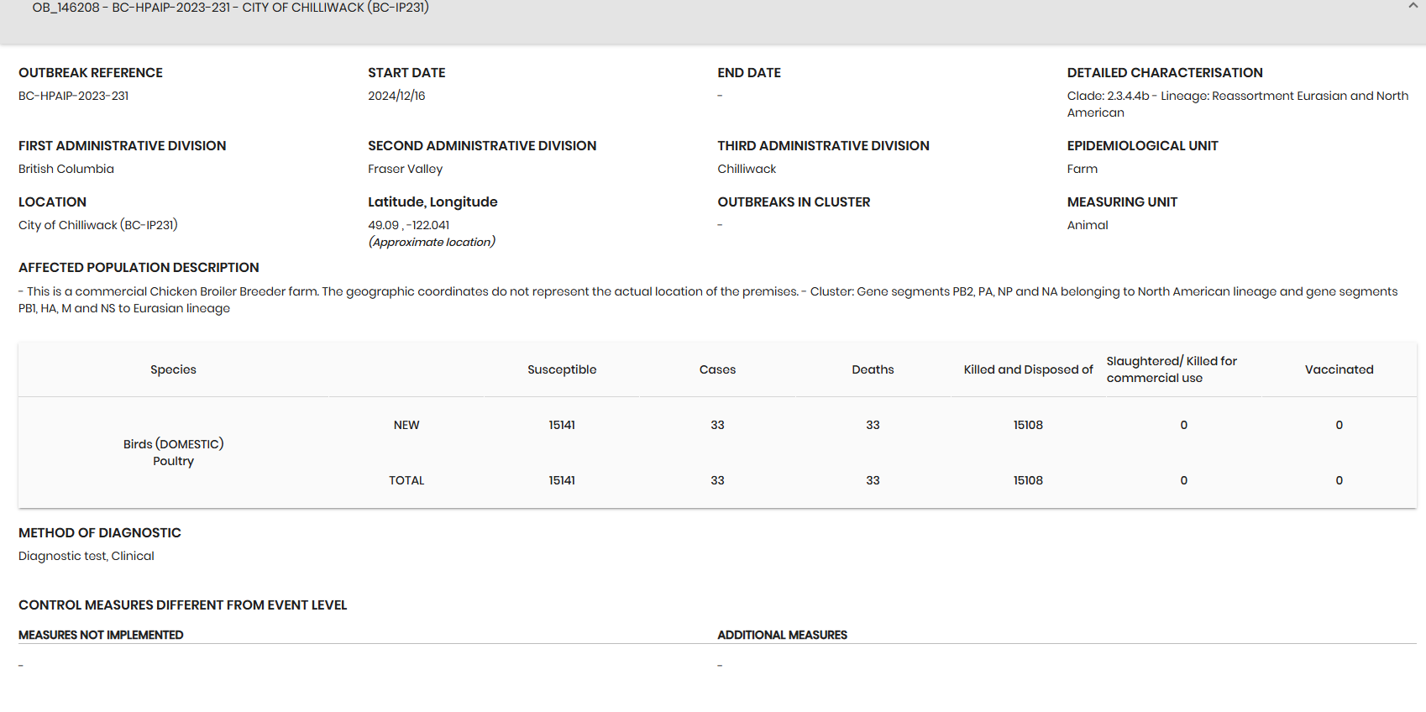The width and height of the screenshot is (1426, 712).
Task: Click the affected population description paragraph
Action: pos(708,300)
